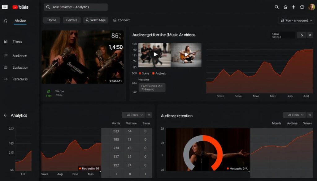Image resolution: width=317 pixels, height=181 pixels.
Task: Open the hamburger navigation menu
Action: [x=5, y=7]
